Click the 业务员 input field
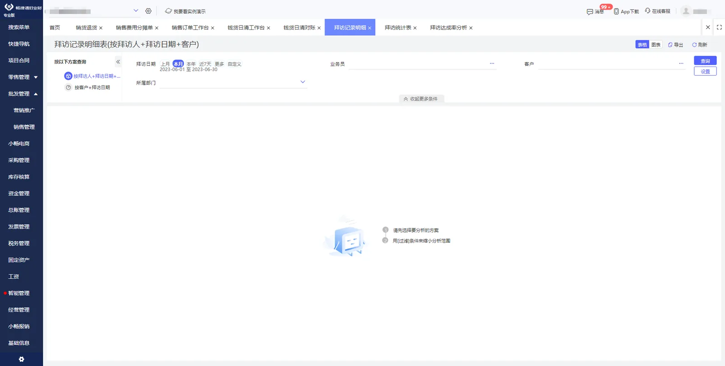The image size is (725, 366). click(422, 64)
